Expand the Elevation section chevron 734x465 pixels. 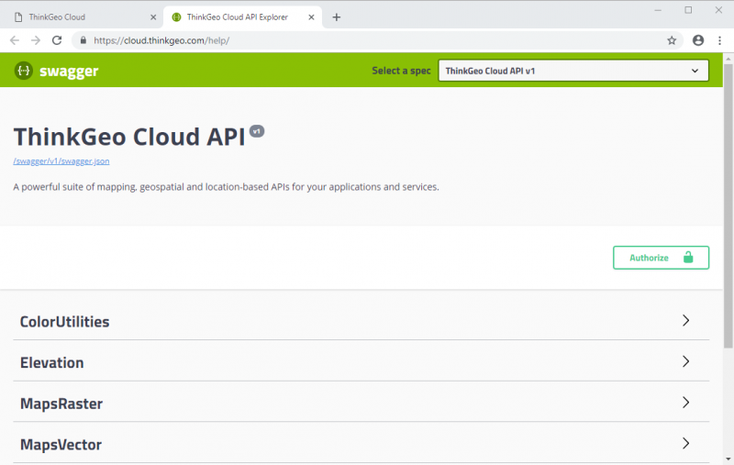[685, 361]
